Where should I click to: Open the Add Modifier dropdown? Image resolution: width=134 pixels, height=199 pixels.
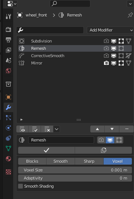click(x=110, y=30)
